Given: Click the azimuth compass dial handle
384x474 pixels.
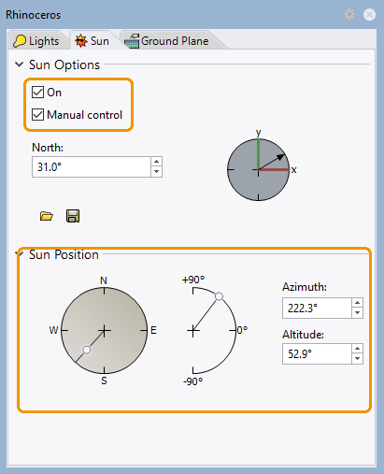Looking at the screenshot, I should [87, 350].
